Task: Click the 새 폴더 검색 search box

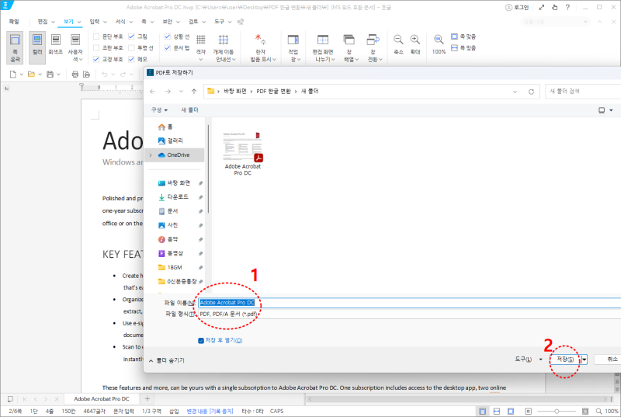Action: click(583, 92)
